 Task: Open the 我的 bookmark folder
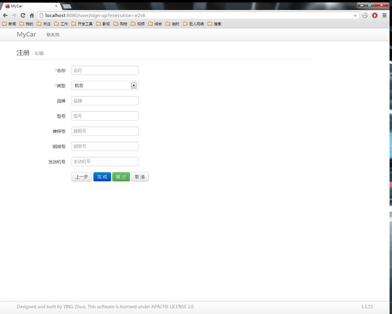pyautogui.click(x=26, y=24)
